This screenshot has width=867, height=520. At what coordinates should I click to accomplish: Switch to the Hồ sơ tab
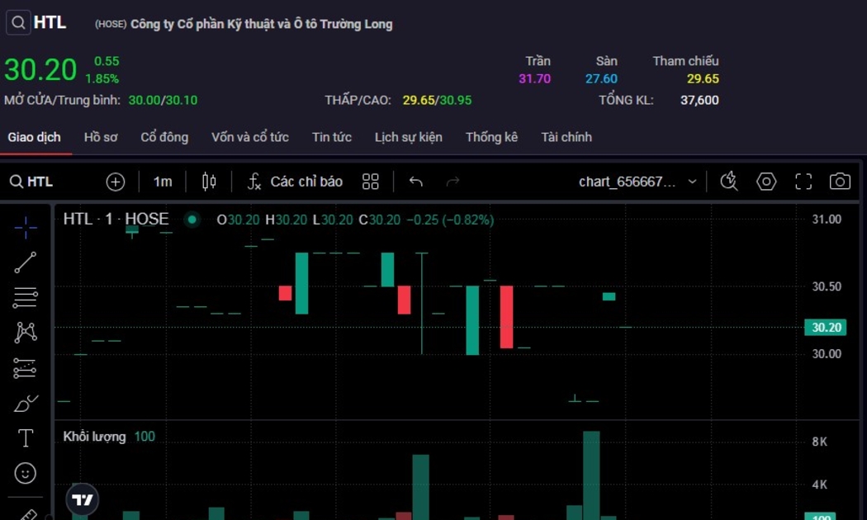click(101, 137)
